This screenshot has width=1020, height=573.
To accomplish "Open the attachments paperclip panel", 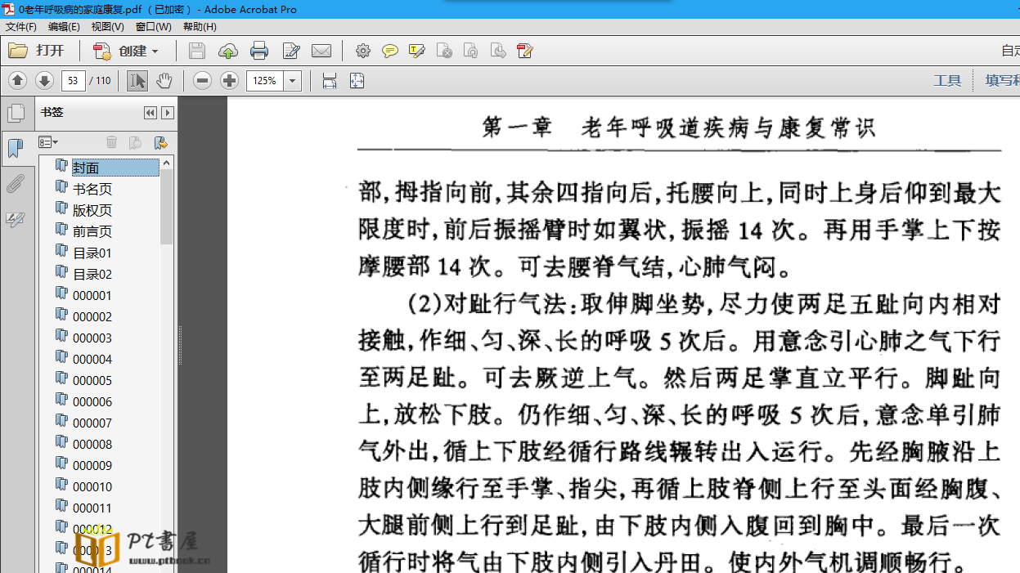I will click(x=16, y=184).
